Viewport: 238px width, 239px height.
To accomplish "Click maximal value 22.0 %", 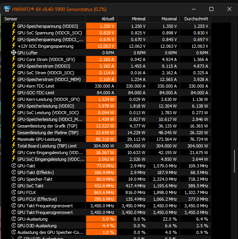I will (169, 219).
